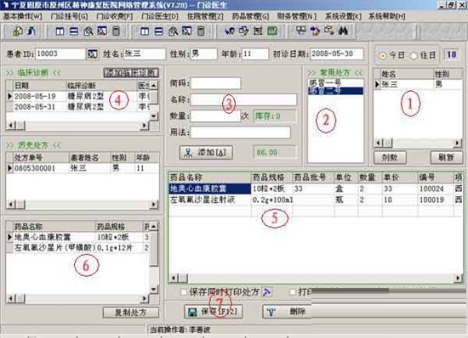Click the 添加临床诊断 button
The image size is (468, 338).
tap(131, 73)
